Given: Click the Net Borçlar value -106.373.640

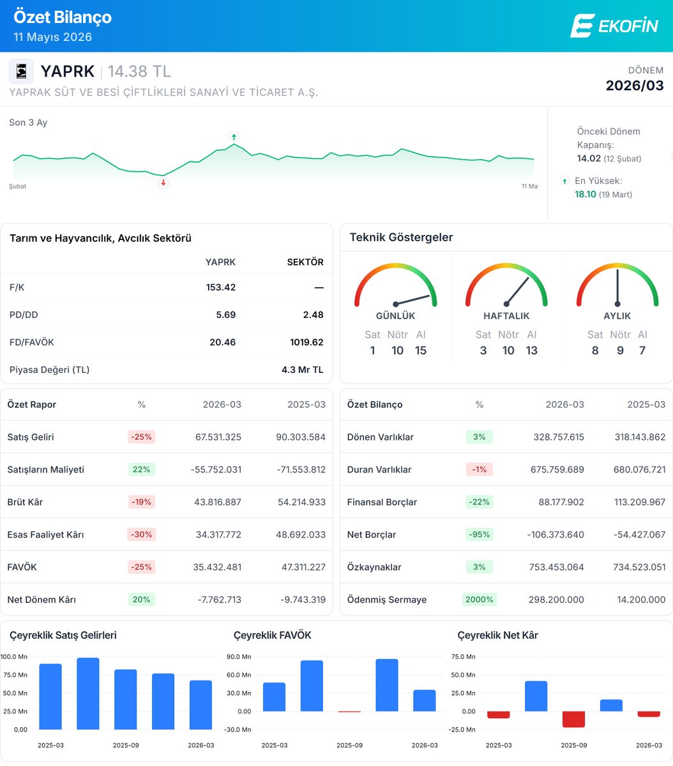Looking at the screenshot, I should click(x=556, y=535).
